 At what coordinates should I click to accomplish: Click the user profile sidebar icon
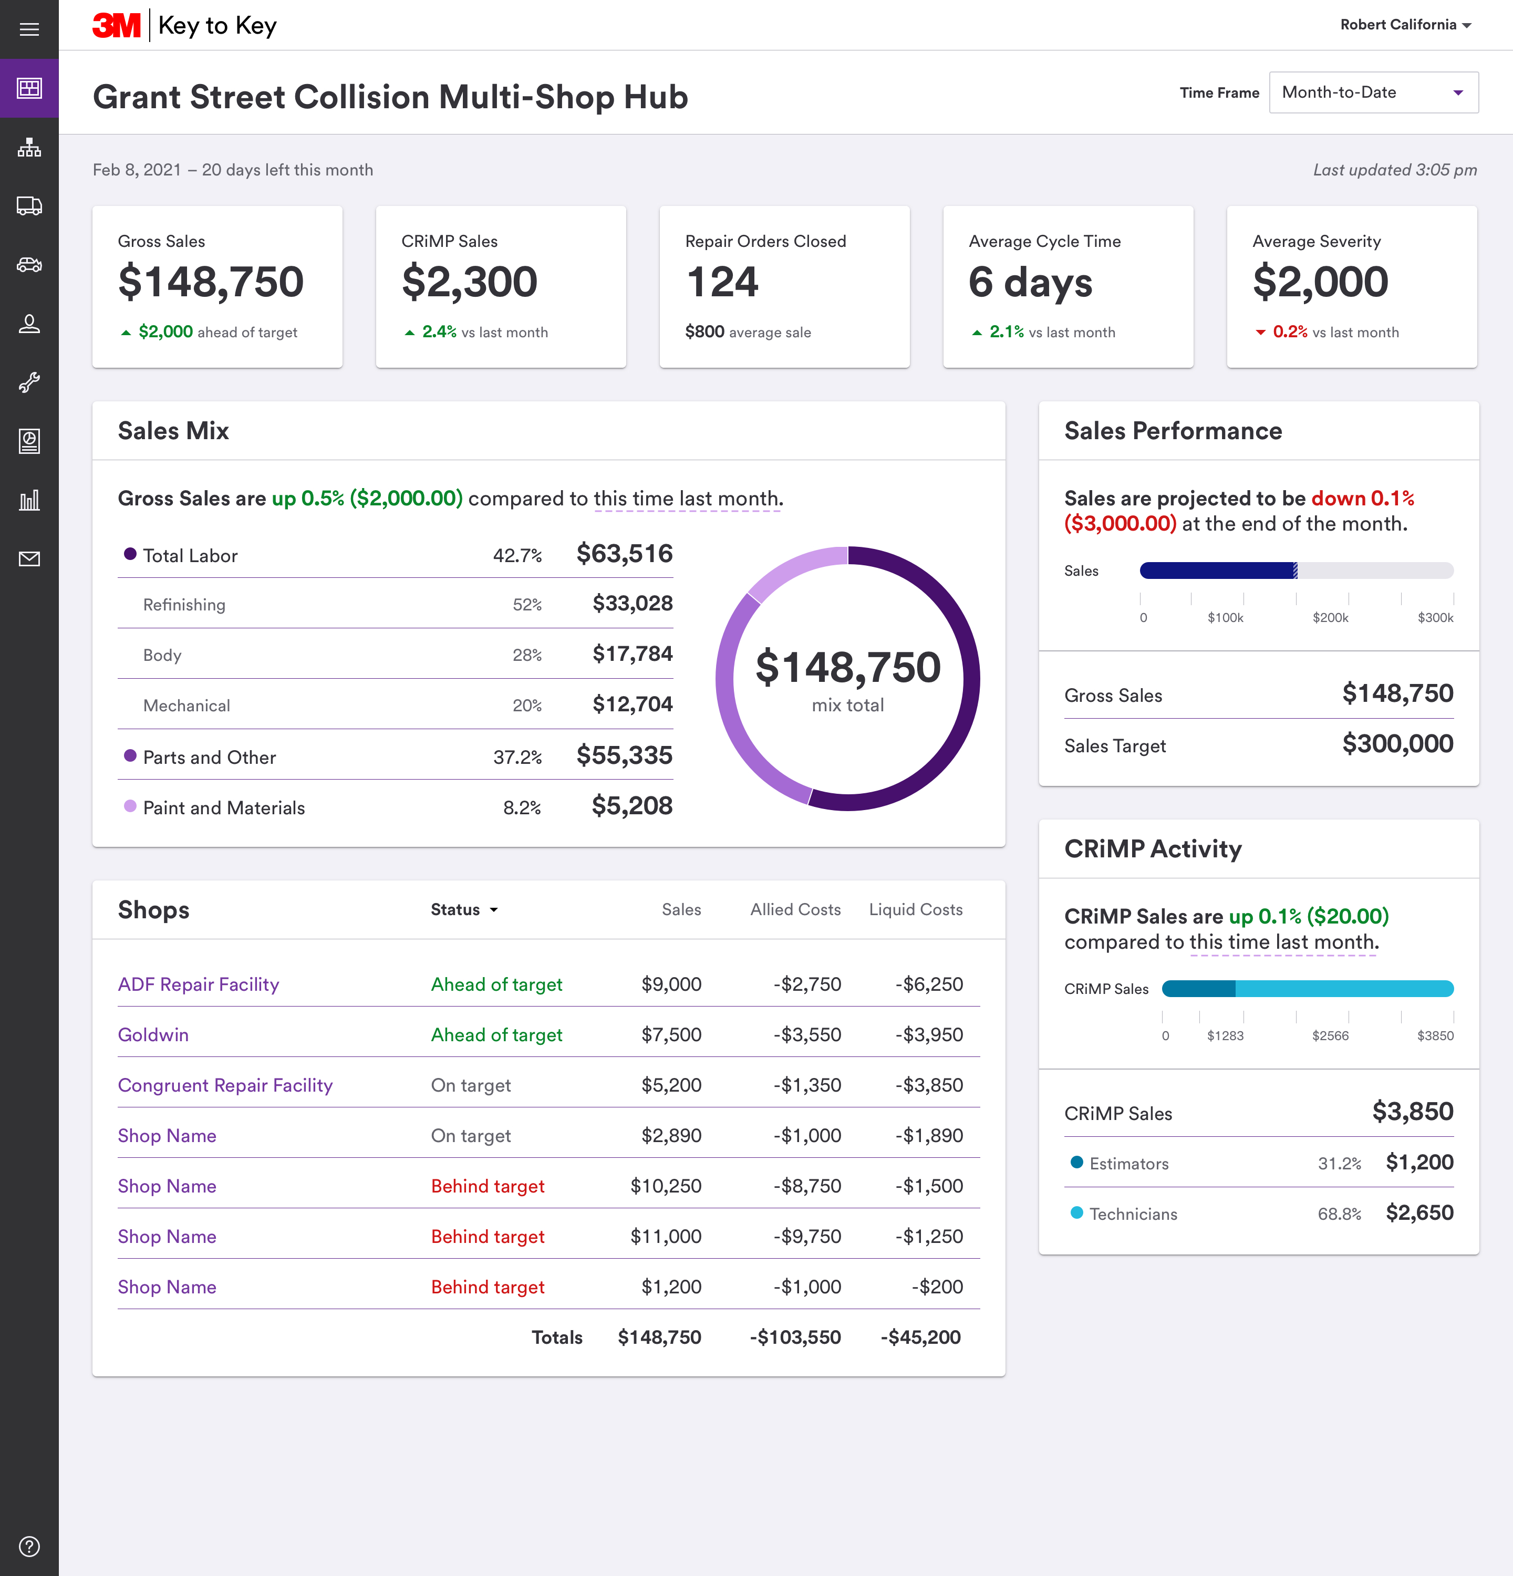[x=29, y=323]
